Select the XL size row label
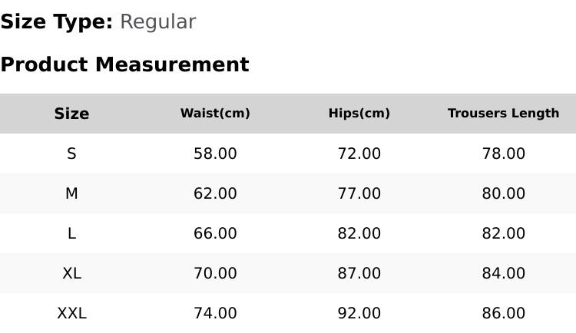This screenshot has height=333, width=576. point(71,273)
